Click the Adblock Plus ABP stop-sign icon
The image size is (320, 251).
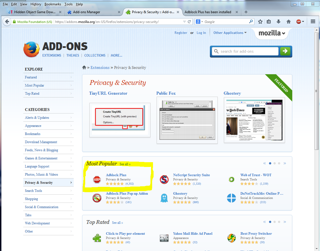click(x=97, y=180)
